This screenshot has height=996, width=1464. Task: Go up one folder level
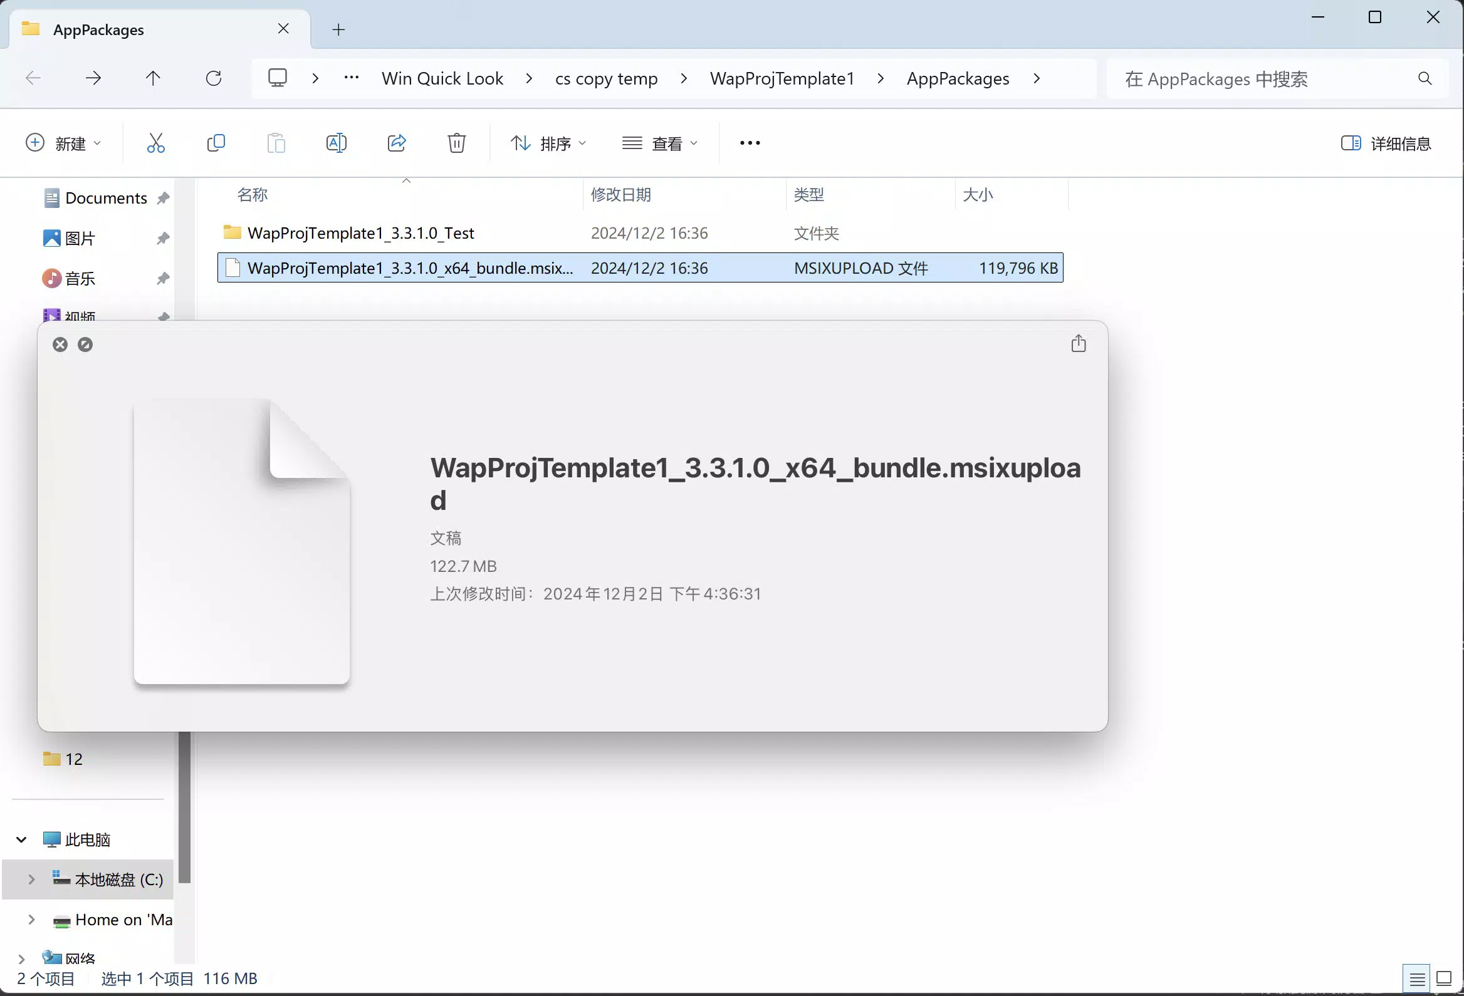tap(153, 78)
